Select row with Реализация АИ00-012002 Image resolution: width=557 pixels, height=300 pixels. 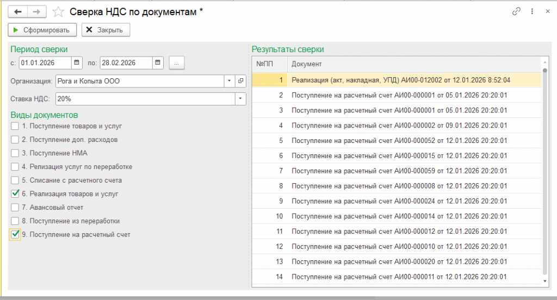click(x=401, y=80)
